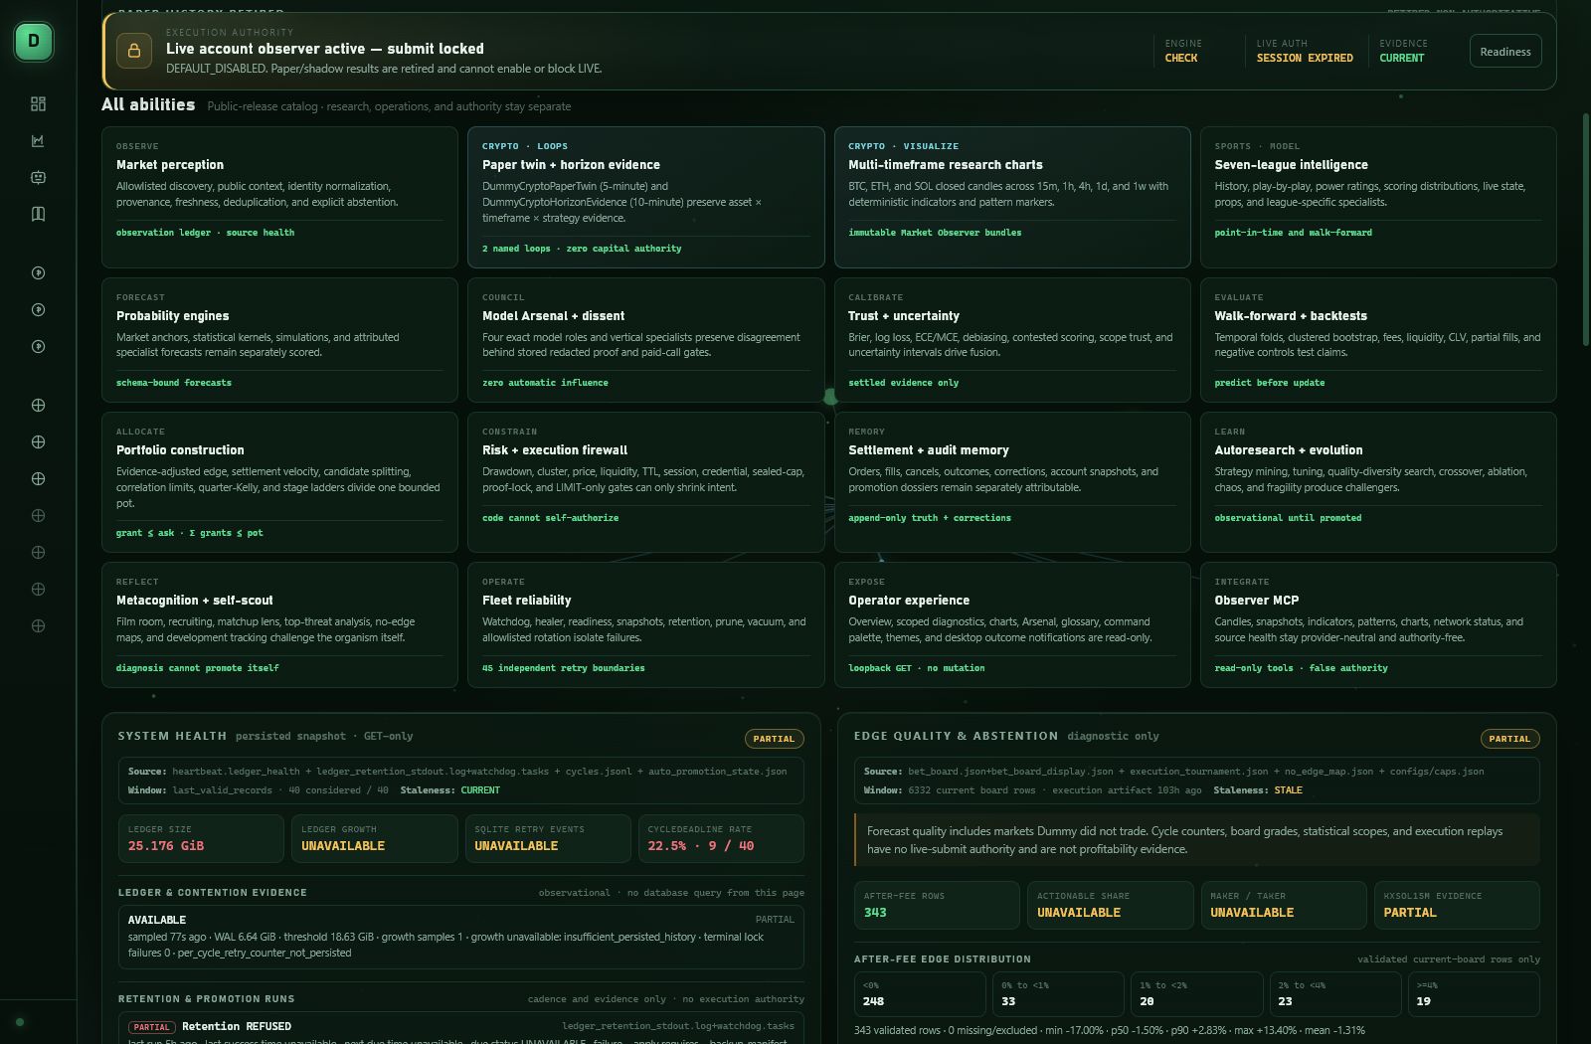Viewport: 1591px width, 1044px height.
Task: Open the book icon in sidebar
Action: pos(38,214)
